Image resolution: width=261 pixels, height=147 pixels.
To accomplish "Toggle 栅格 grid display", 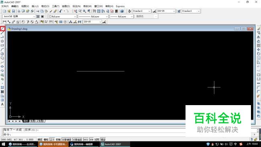I will click(46, 139).
